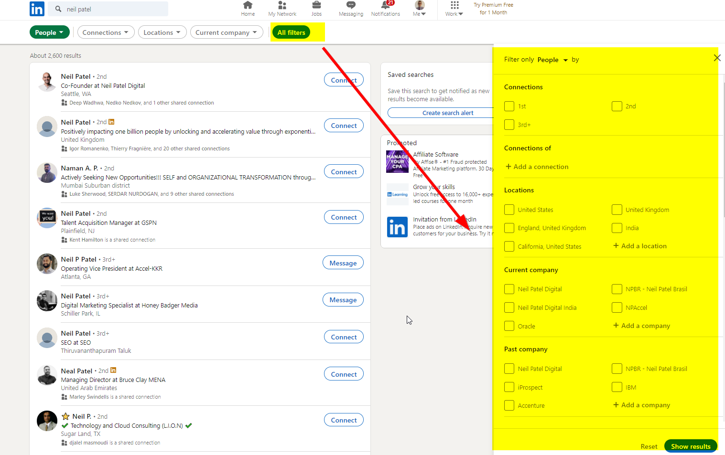Open the People filter dropdown
725x455 pixels.
pyautogui.click(x=50, y=32)
